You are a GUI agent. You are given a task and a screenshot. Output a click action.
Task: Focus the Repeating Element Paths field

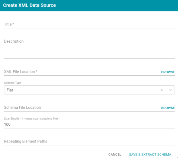[90, 141]
